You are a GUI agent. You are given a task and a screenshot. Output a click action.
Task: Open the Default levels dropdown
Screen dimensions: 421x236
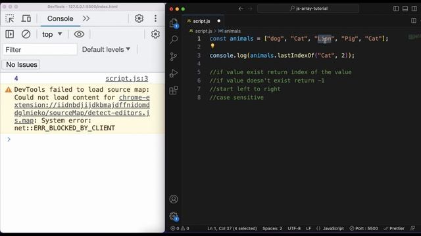pyautogui.click(x=106, y=50)
